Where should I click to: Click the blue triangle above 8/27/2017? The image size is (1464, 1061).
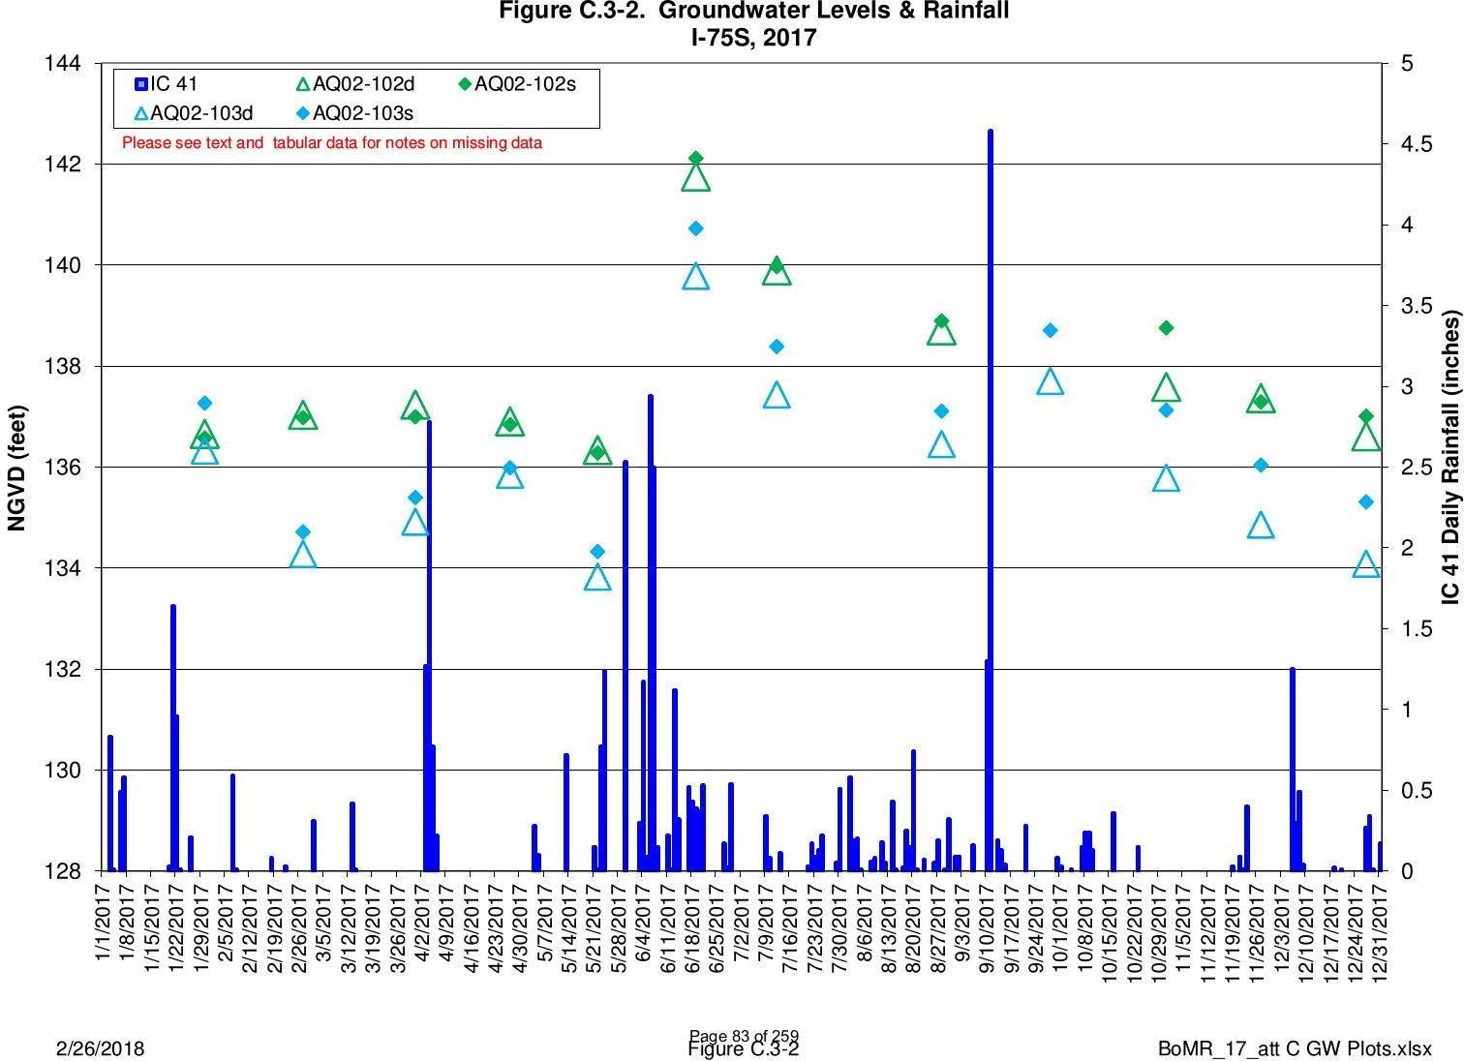click(942, 445)
